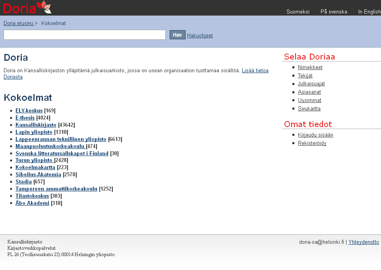Open the Yhteydenotto contact link in footer
This screenshot has height=270, width=381.
click(364, 242)
